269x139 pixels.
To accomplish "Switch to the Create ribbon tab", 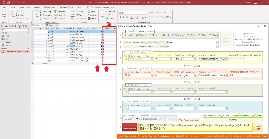I will pyautogui.click(x=37, y=7).
